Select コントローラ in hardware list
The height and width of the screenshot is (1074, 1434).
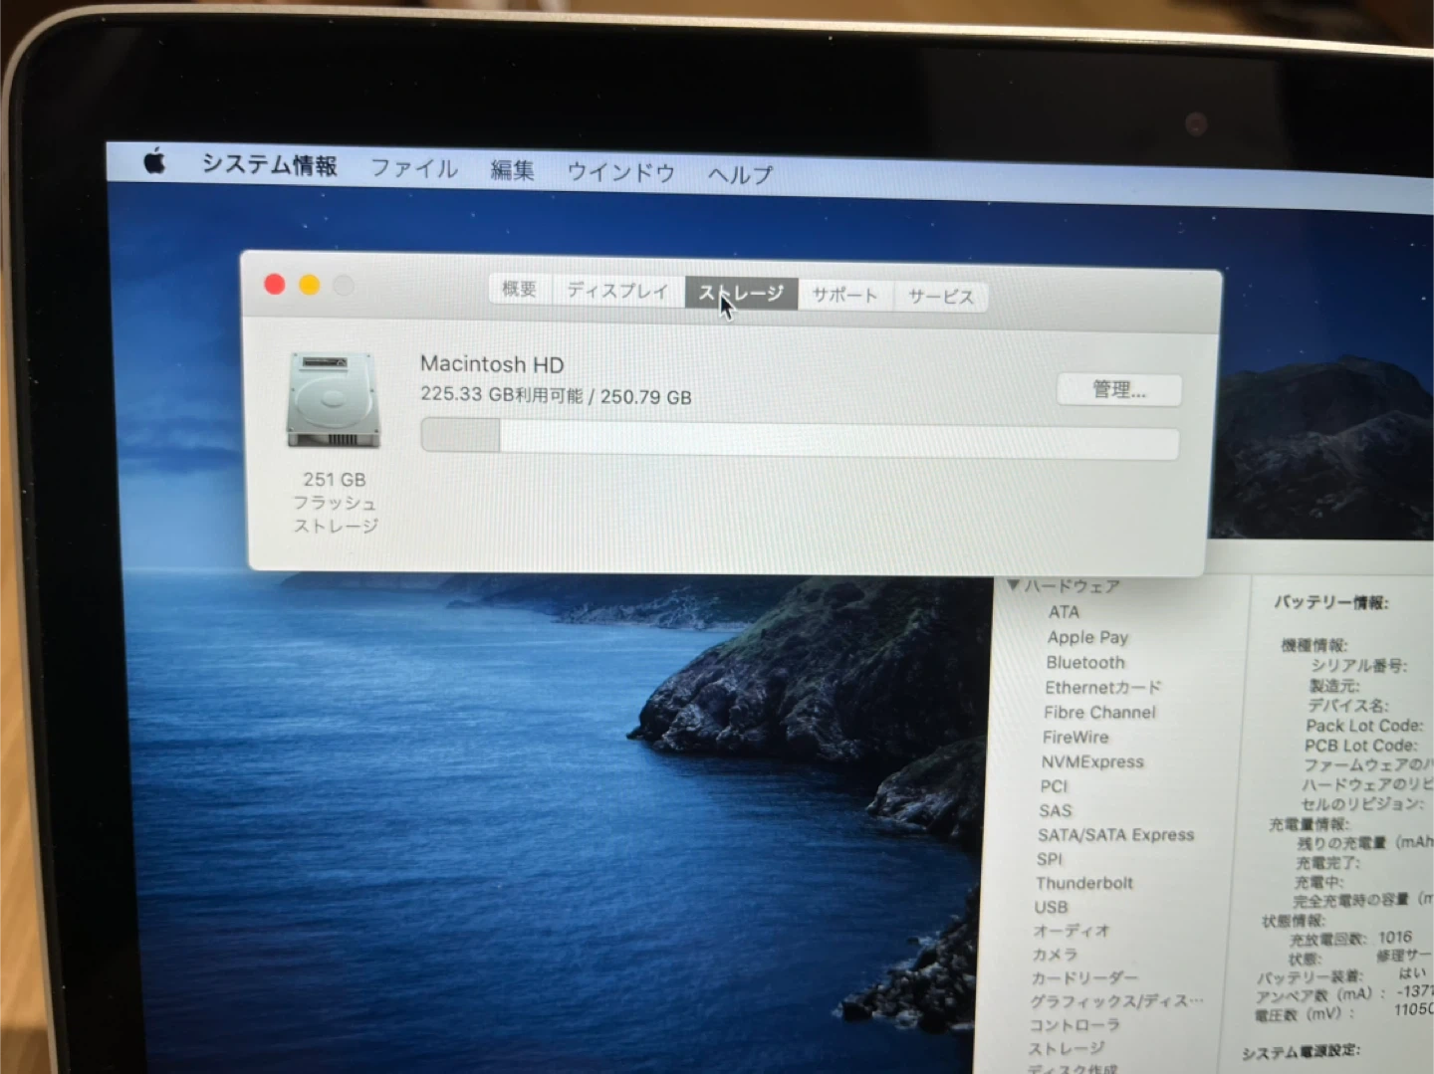click(1075, 1025)
